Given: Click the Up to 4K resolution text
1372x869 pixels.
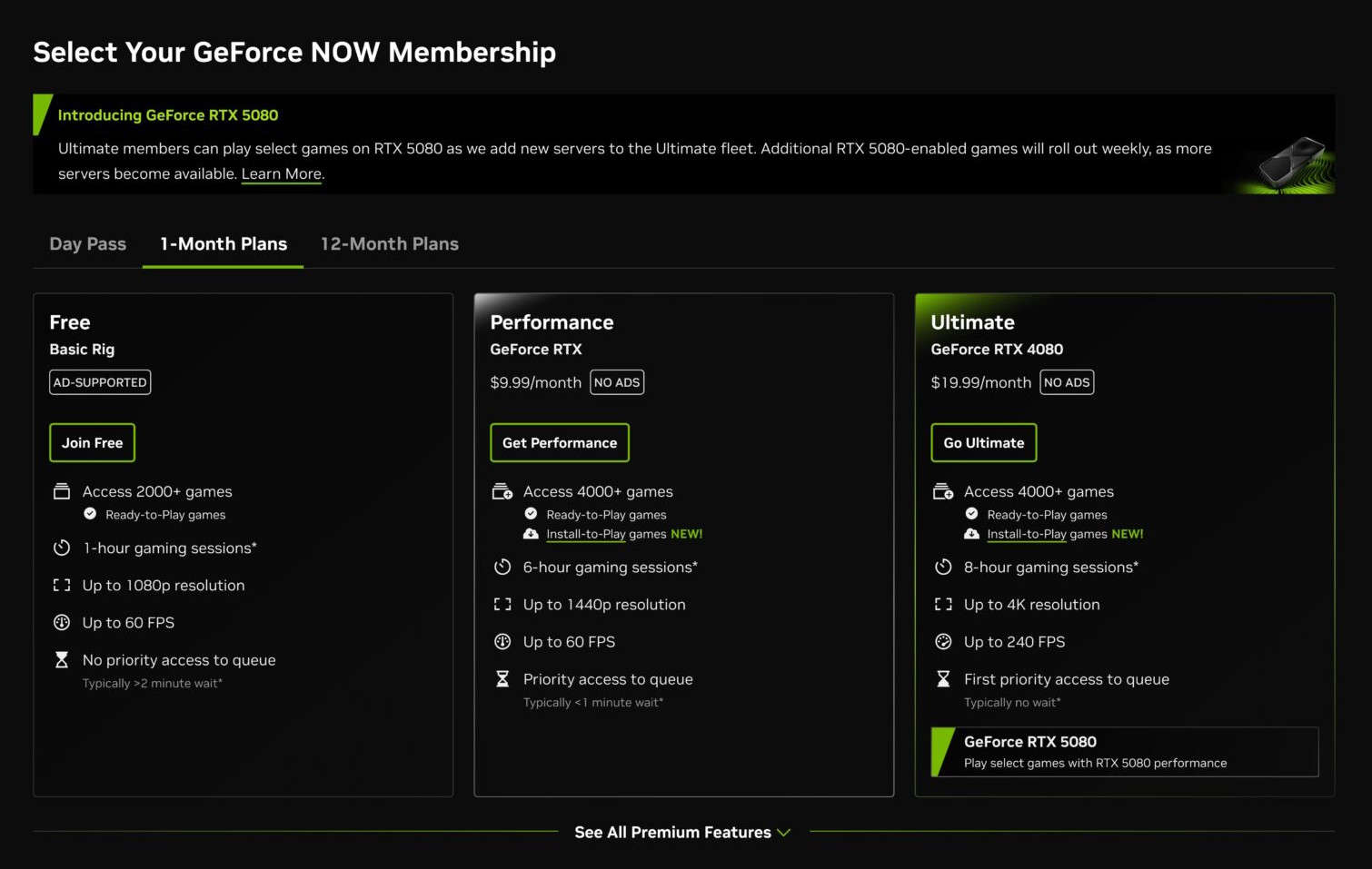Looking at the screenshot, I should tap(1031, 604).
